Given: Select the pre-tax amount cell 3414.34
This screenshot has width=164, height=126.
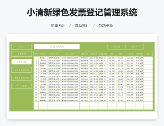Looking at the screenshot, I should pyautogui.click(x=103, y=71).
